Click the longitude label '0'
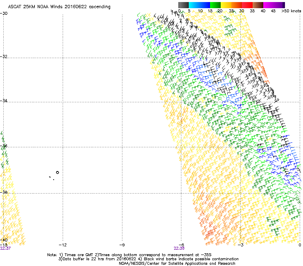 coord(300,245)
